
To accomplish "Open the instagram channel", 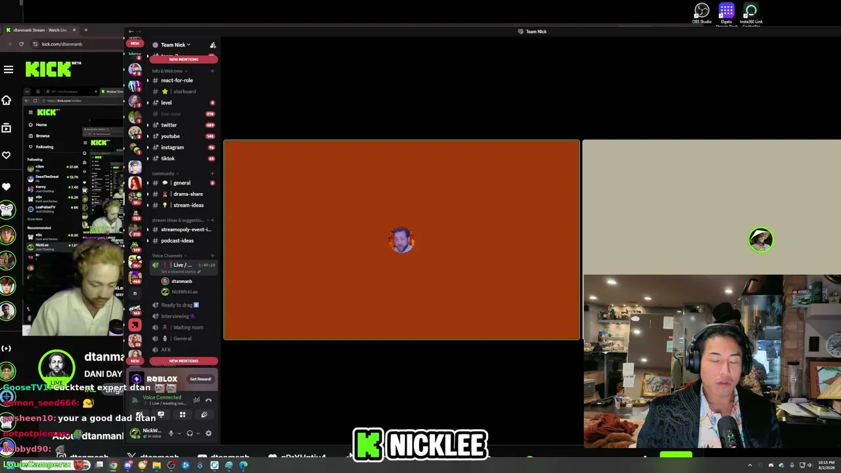I will click(x=183, y=147).
